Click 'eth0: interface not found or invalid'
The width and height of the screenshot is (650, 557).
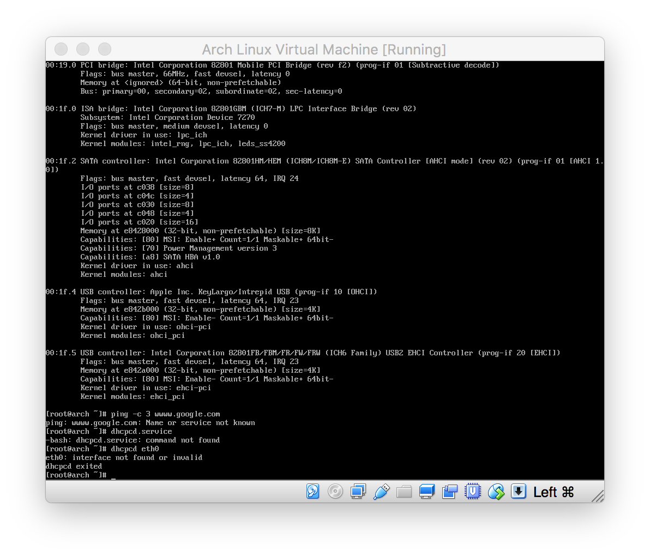pyautogui.click(x=124, y=458)
